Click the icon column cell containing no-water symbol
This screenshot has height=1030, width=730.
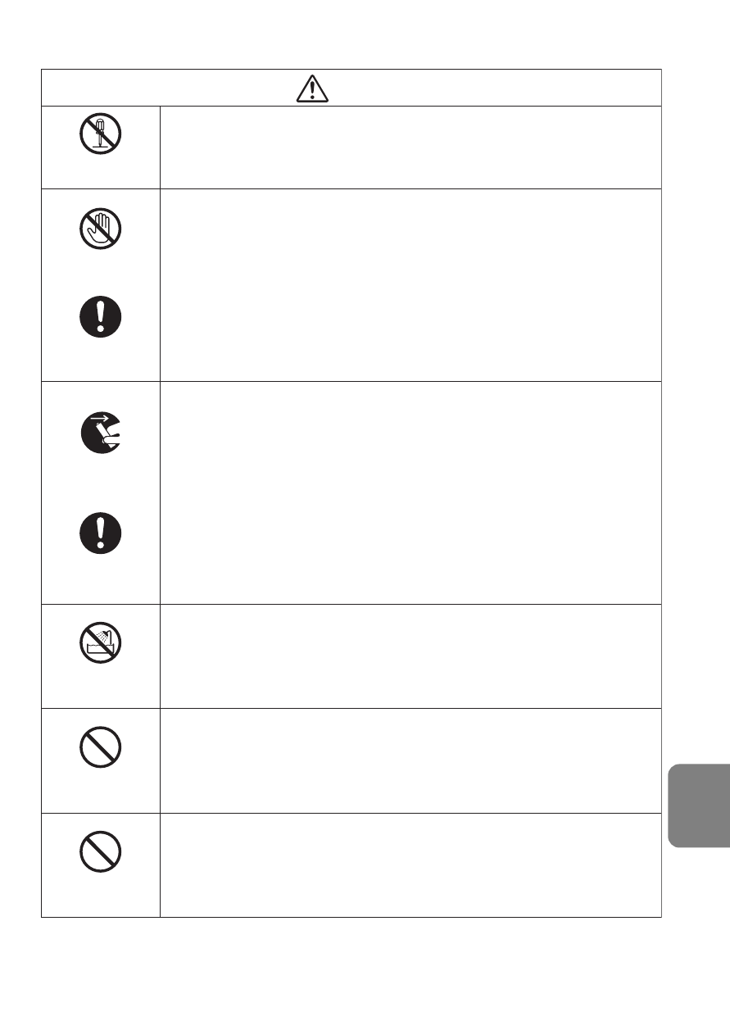click(x=101, y=656)
